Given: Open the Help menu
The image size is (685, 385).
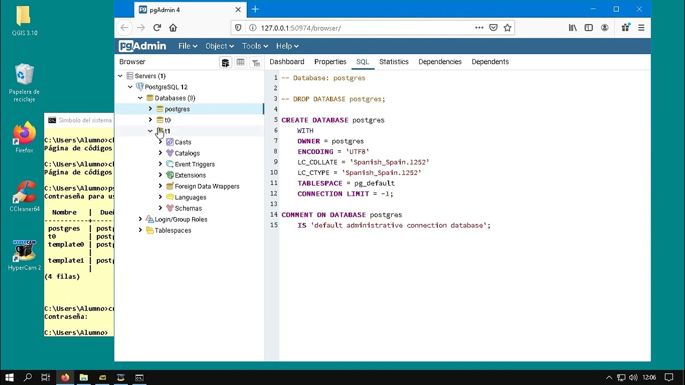Looking at the screenshot, I should [287, 46].
